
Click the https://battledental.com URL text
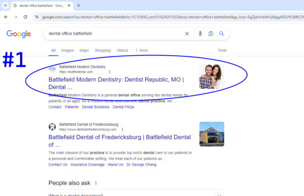[76, 72]
